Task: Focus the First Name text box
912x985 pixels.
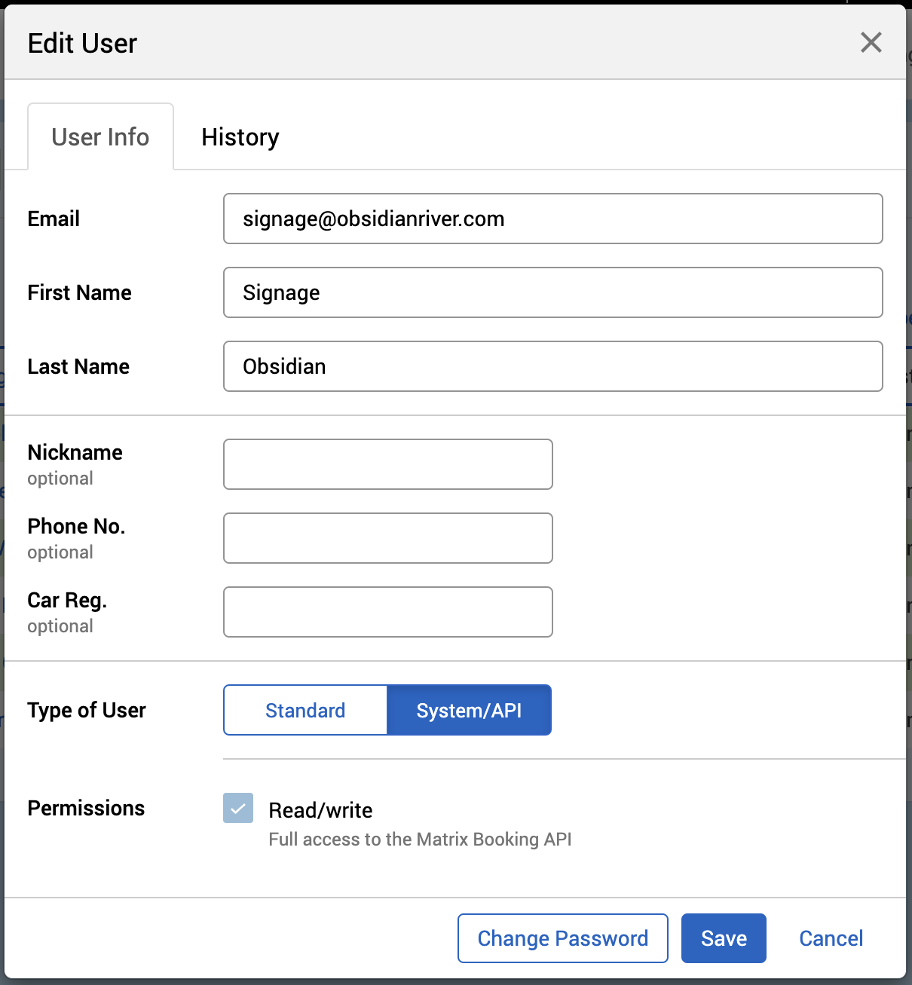Action: pos(552,292)
